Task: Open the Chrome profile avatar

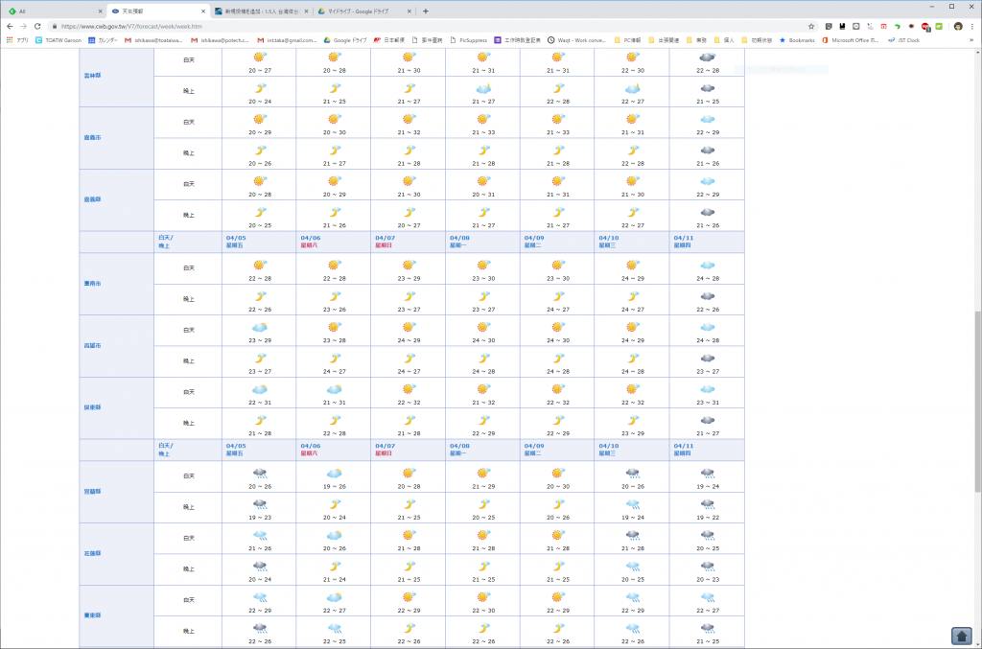Action: click(x=958, y=26)
